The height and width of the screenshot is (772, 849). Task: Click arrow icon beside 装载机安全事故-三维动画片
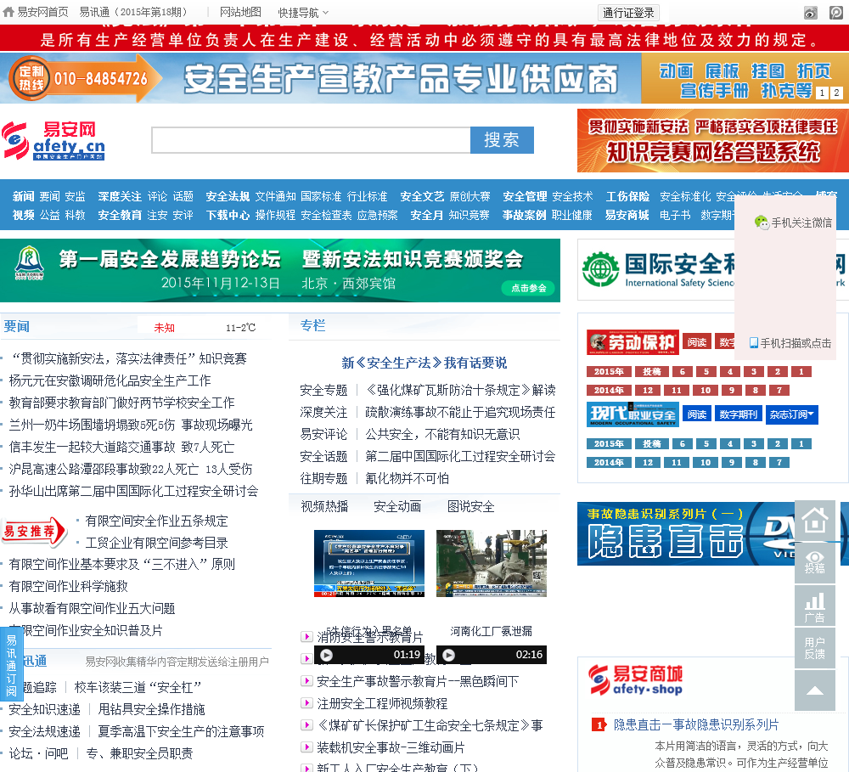point(306,747)
